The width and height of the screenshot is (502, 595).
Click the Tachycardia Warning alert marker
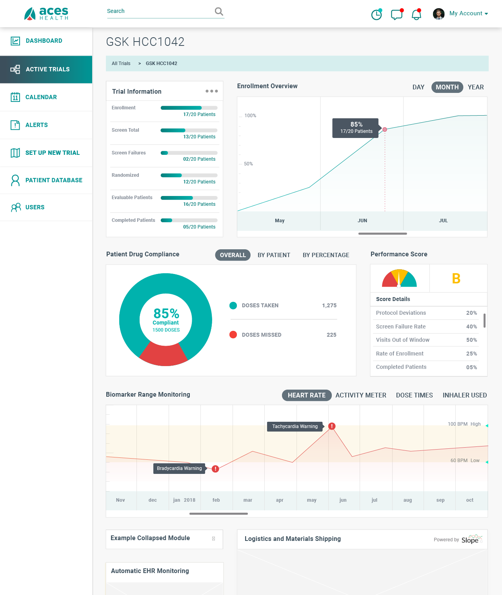click(x=332, y=426)
